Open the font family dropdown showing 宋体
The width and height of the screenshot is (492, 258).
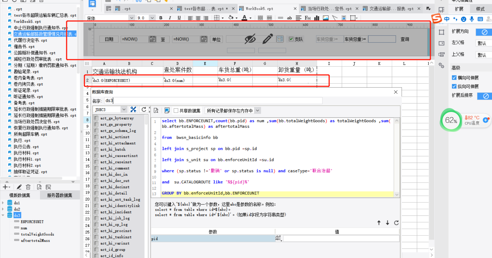[132, 18]
